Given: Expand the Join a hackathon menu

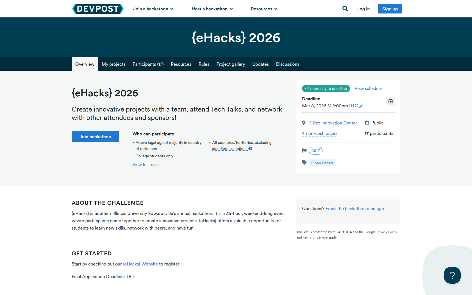Looking at the screenshot, I should [153, 9].
